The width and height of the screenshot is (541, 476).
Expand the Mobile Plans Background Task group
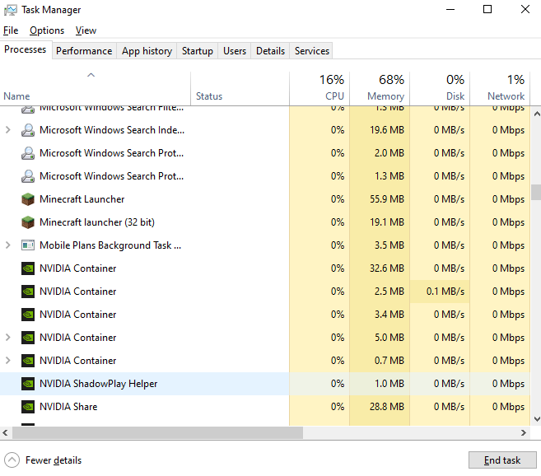click(x=8, y=245)
